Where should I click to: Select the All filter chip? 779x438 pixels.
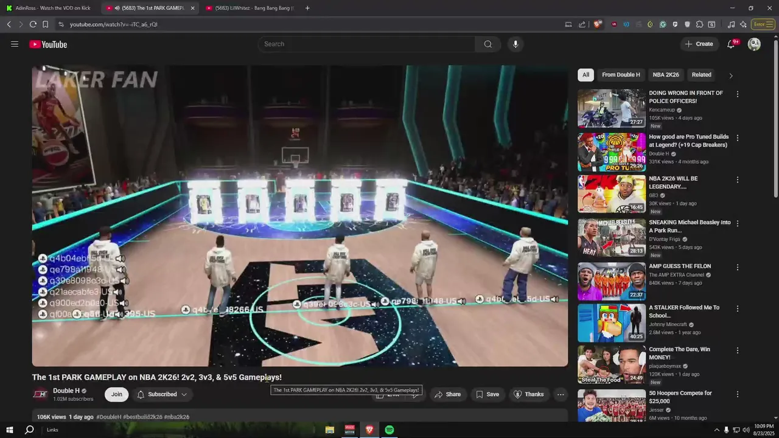click(585, 75)
